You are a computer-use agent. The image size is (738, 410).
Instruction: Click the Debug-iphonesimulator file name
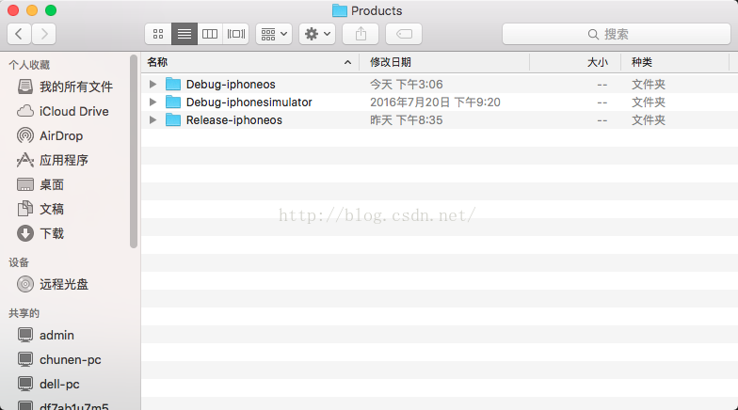coord(249,102)
